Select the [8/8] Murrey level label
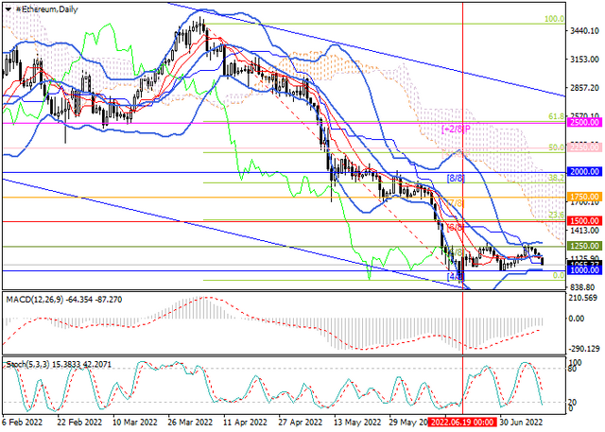This screenshot has height=432, width=605. tap(456, 179)
